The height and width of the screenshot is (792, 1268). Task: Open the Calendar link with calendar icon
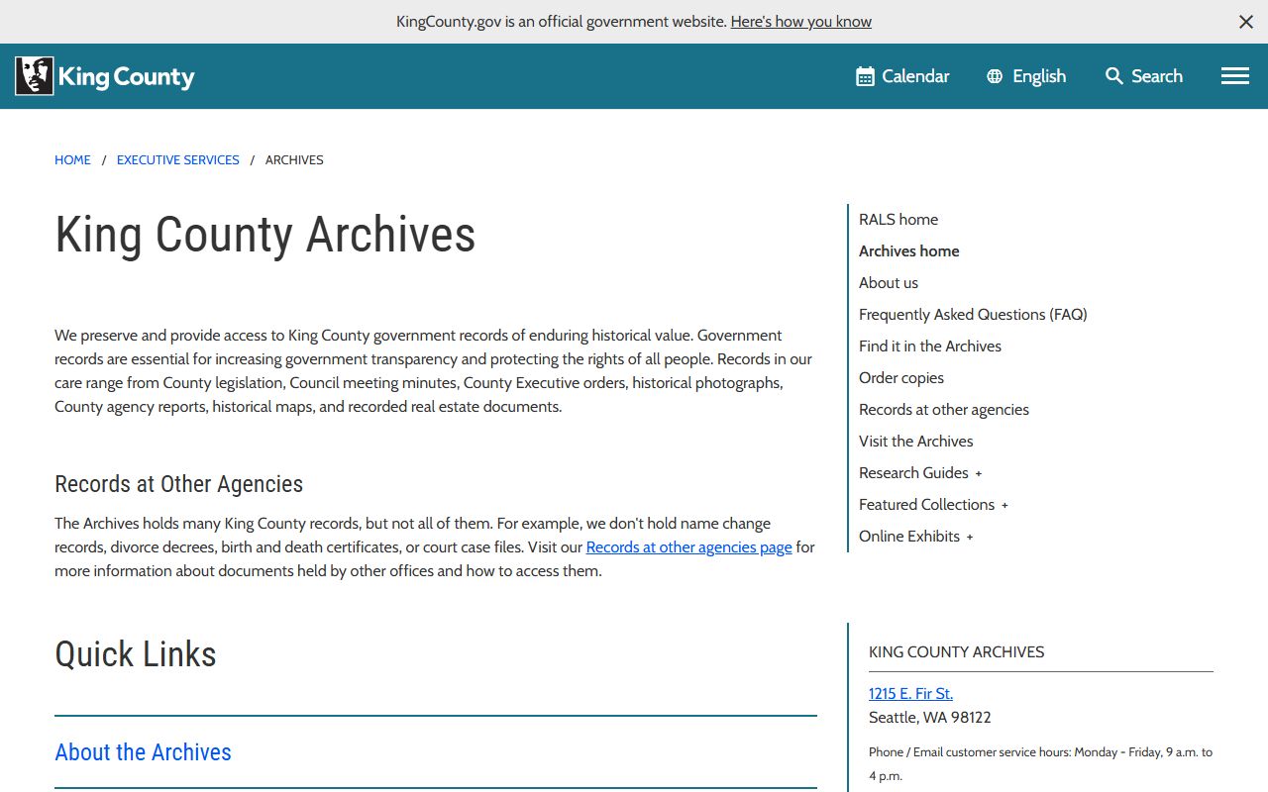pos(902,76)
